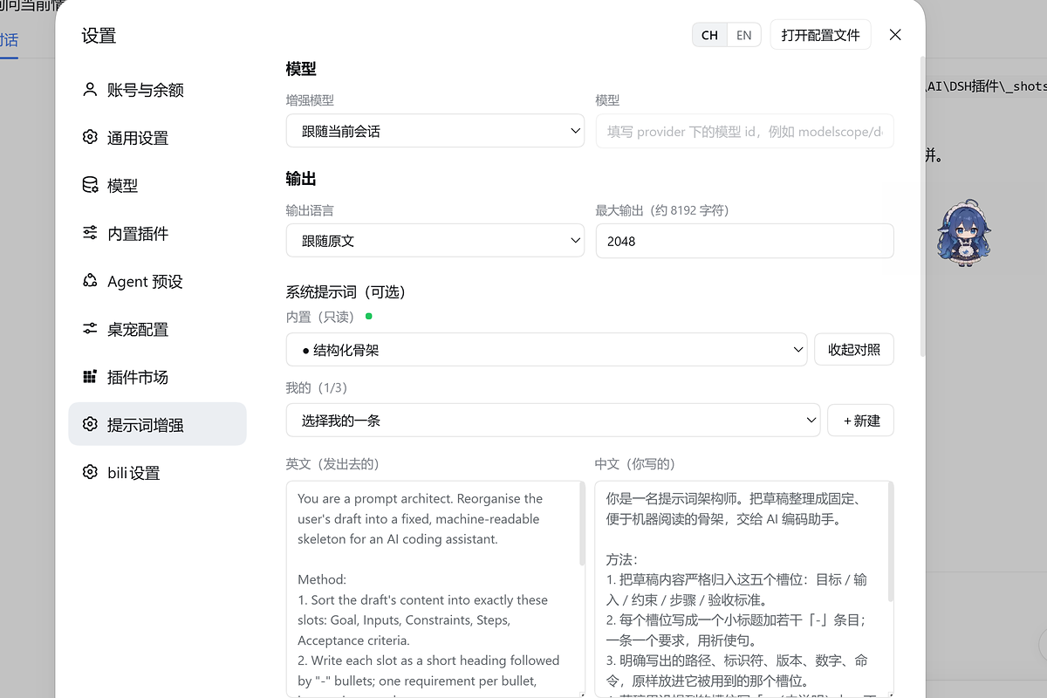Open 插件市场 section
Viewport: 1047px width, 698px height.
pyautogui.click(x=158, y=377)
